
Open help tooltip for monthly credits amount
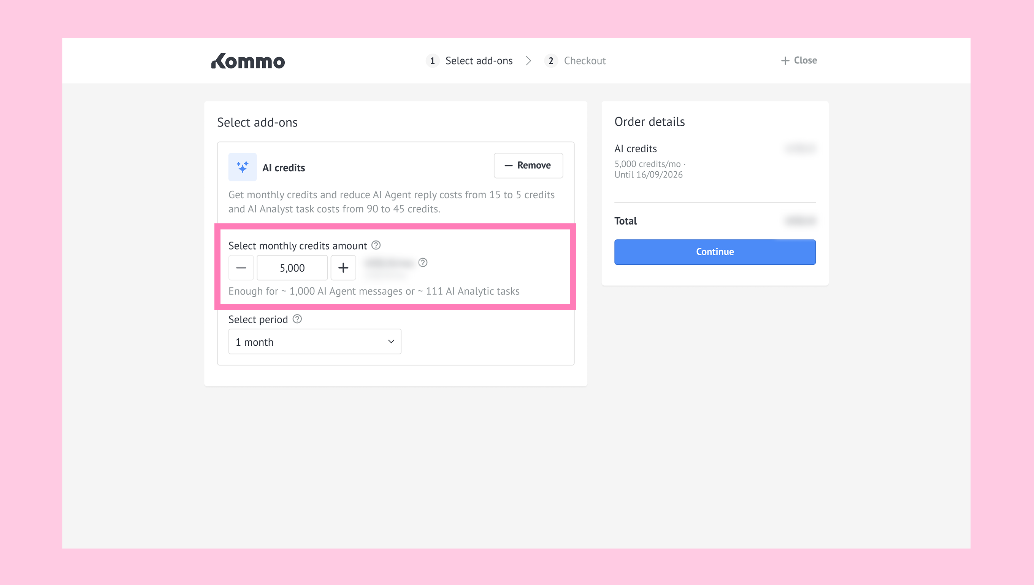click(376, 245)
